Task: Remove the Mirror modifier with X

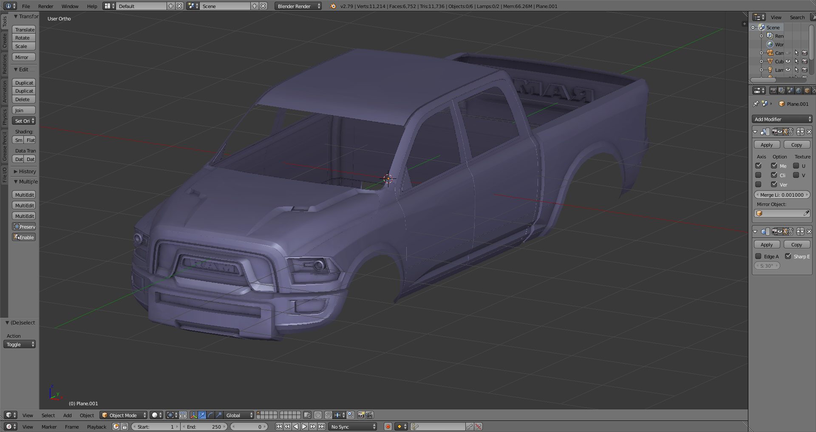Action: tap(809, 132)
